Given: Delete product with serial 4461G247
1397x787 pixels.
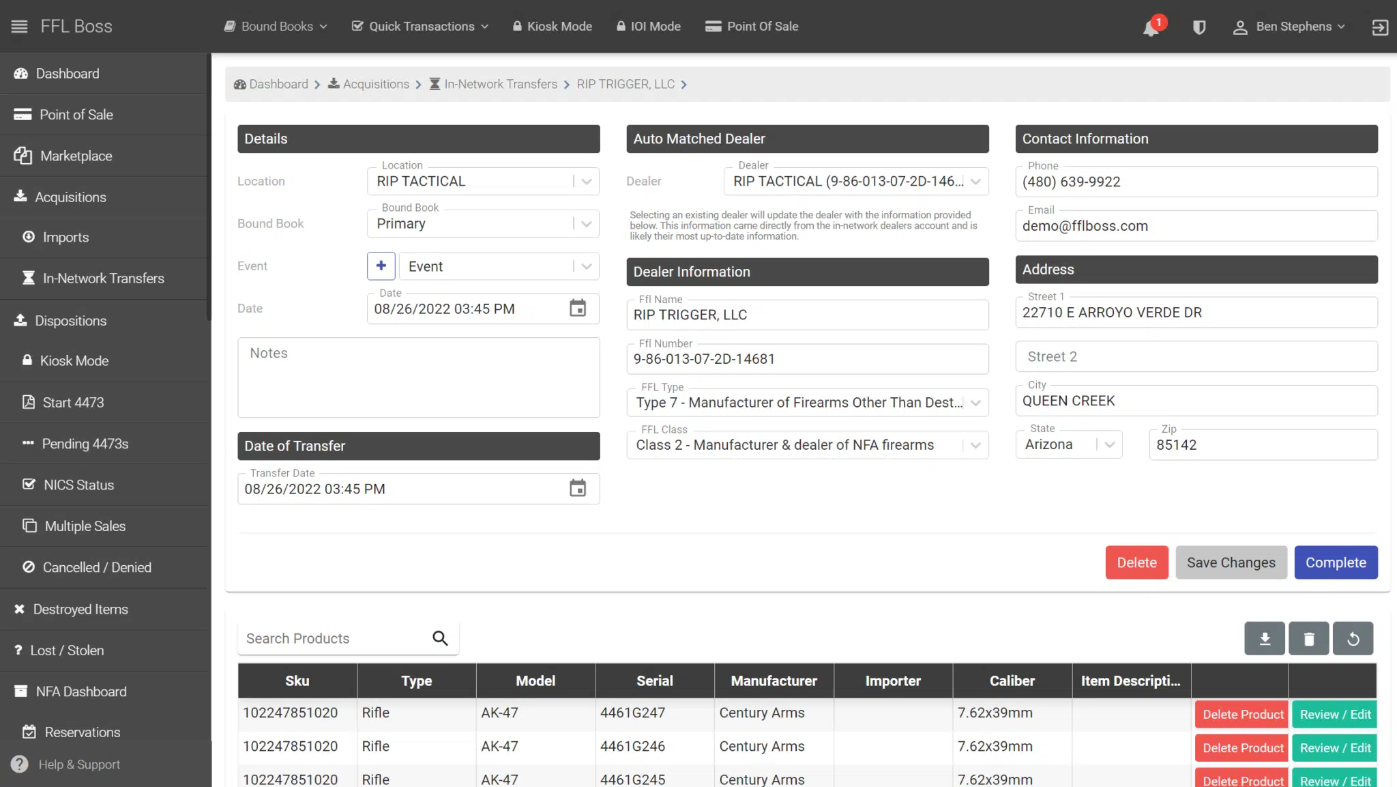Looking at the screenshot, I should coord(1242,714).
